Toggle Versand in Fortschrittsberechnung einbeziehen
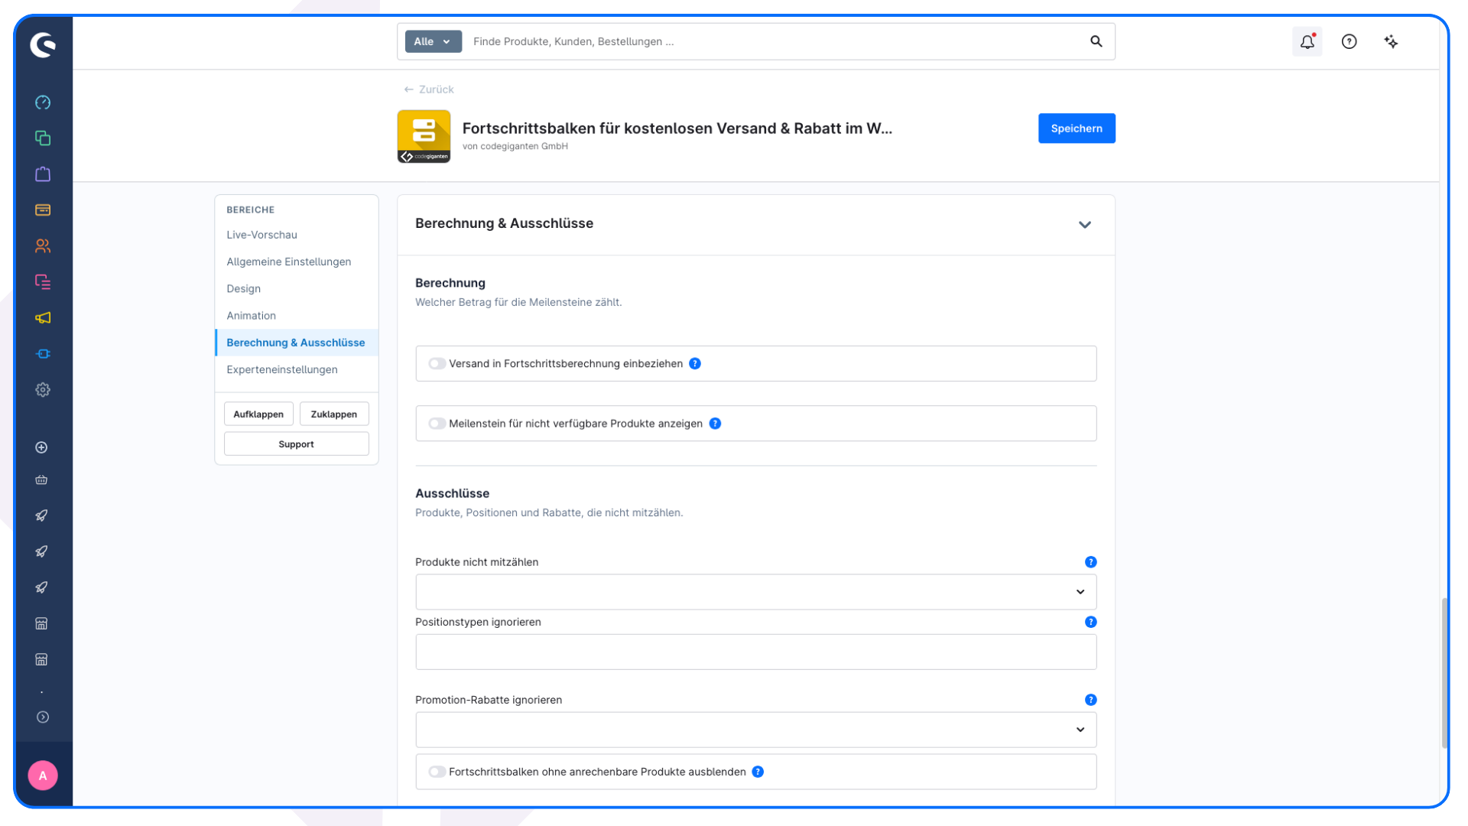 tap(437, 364)
